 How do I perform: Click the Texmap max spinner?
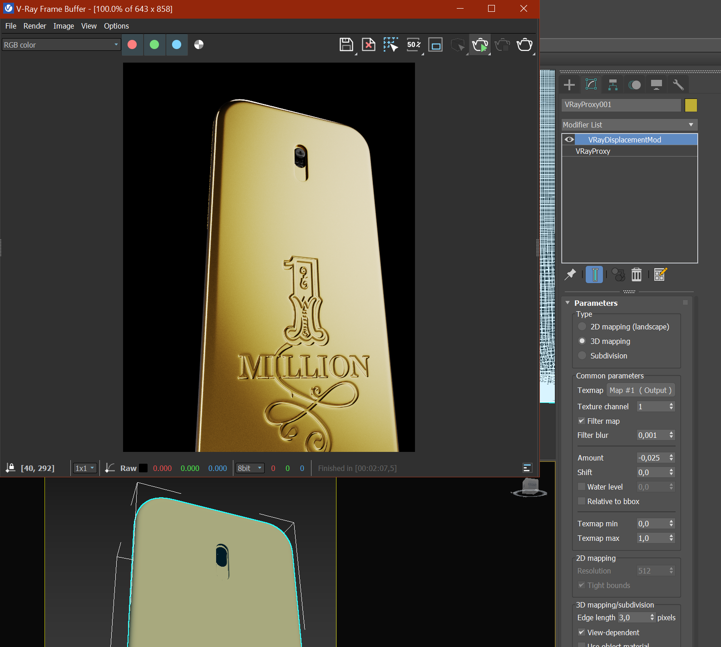click(671, 538)
